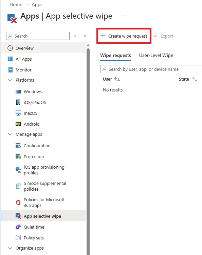The image size is (202, 255).
Task: Click the Android platform icon
Action: (x=18, y=124)
